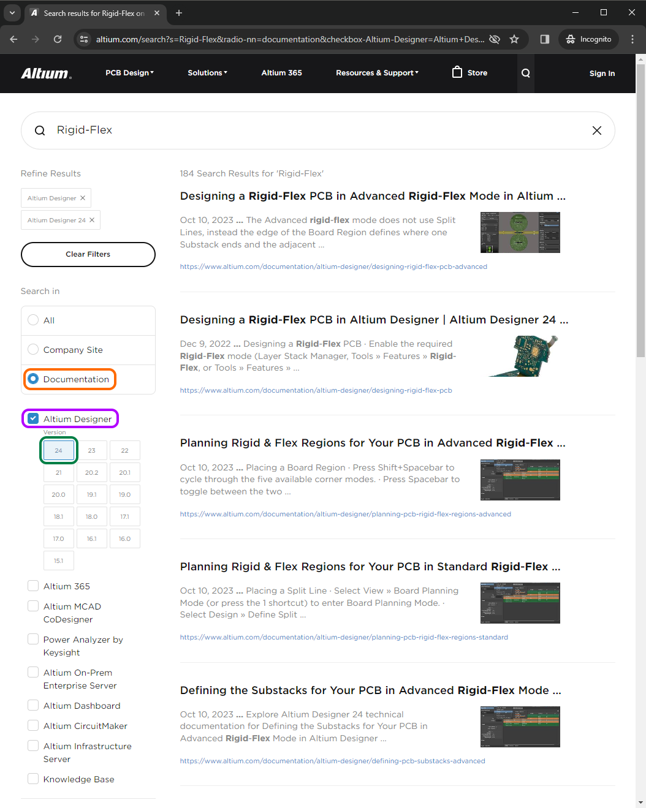Open the site search magnifier in navbar
This screenshot has width=646, height=808.
click(x=526, y=73)
